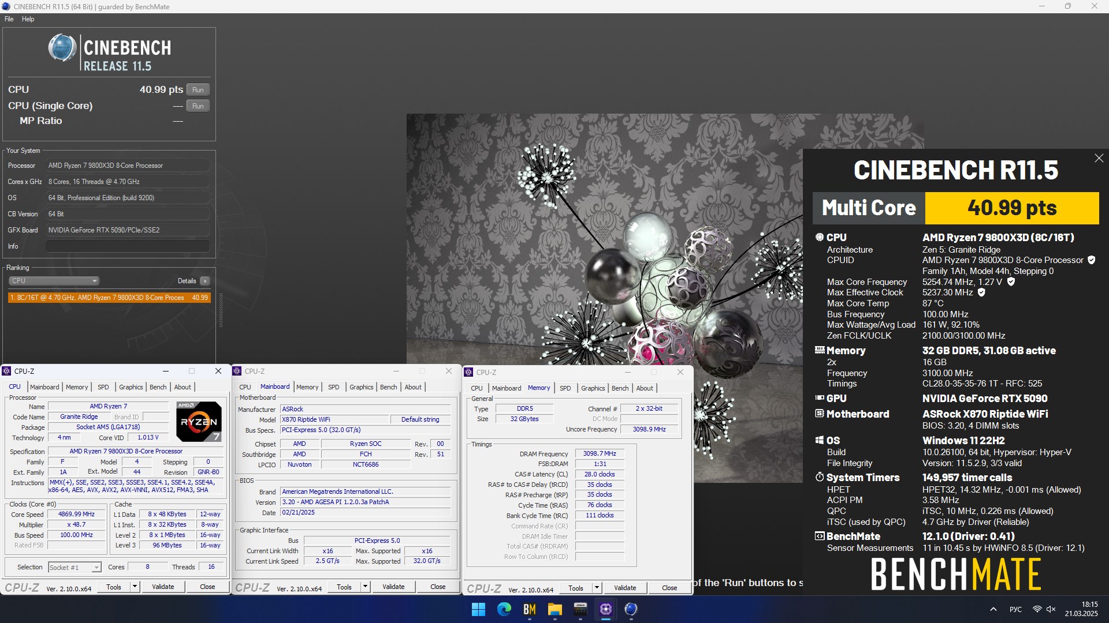Launch Microsoft Edge from taskbar

point(504,609)
